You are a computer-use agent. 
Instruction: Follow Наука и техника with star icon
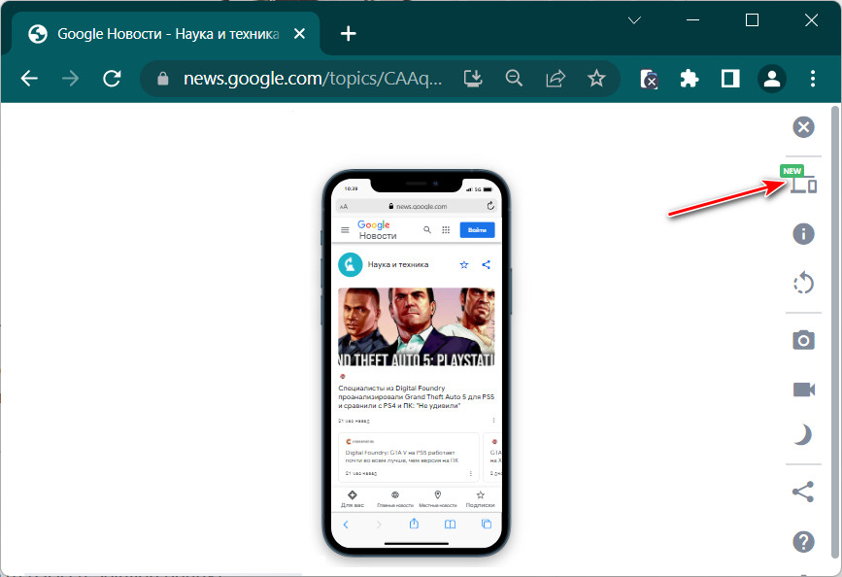tap(464, 265)
